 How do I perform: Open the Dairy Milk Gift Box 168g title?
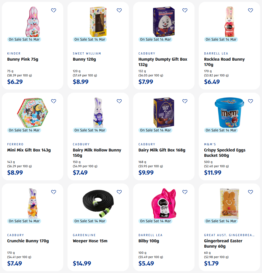(162, 150)
